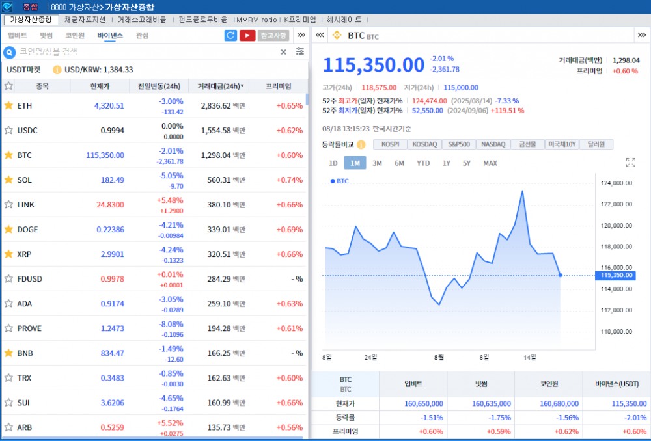Unfavorite SOL by clicking its star
Viewport: 651px width, 441px height.
pos(8,180)
